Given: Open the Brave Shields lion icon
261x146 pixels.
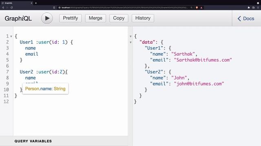Looking at the screenshot, I should pyautogui.click(x=197, y=8).
